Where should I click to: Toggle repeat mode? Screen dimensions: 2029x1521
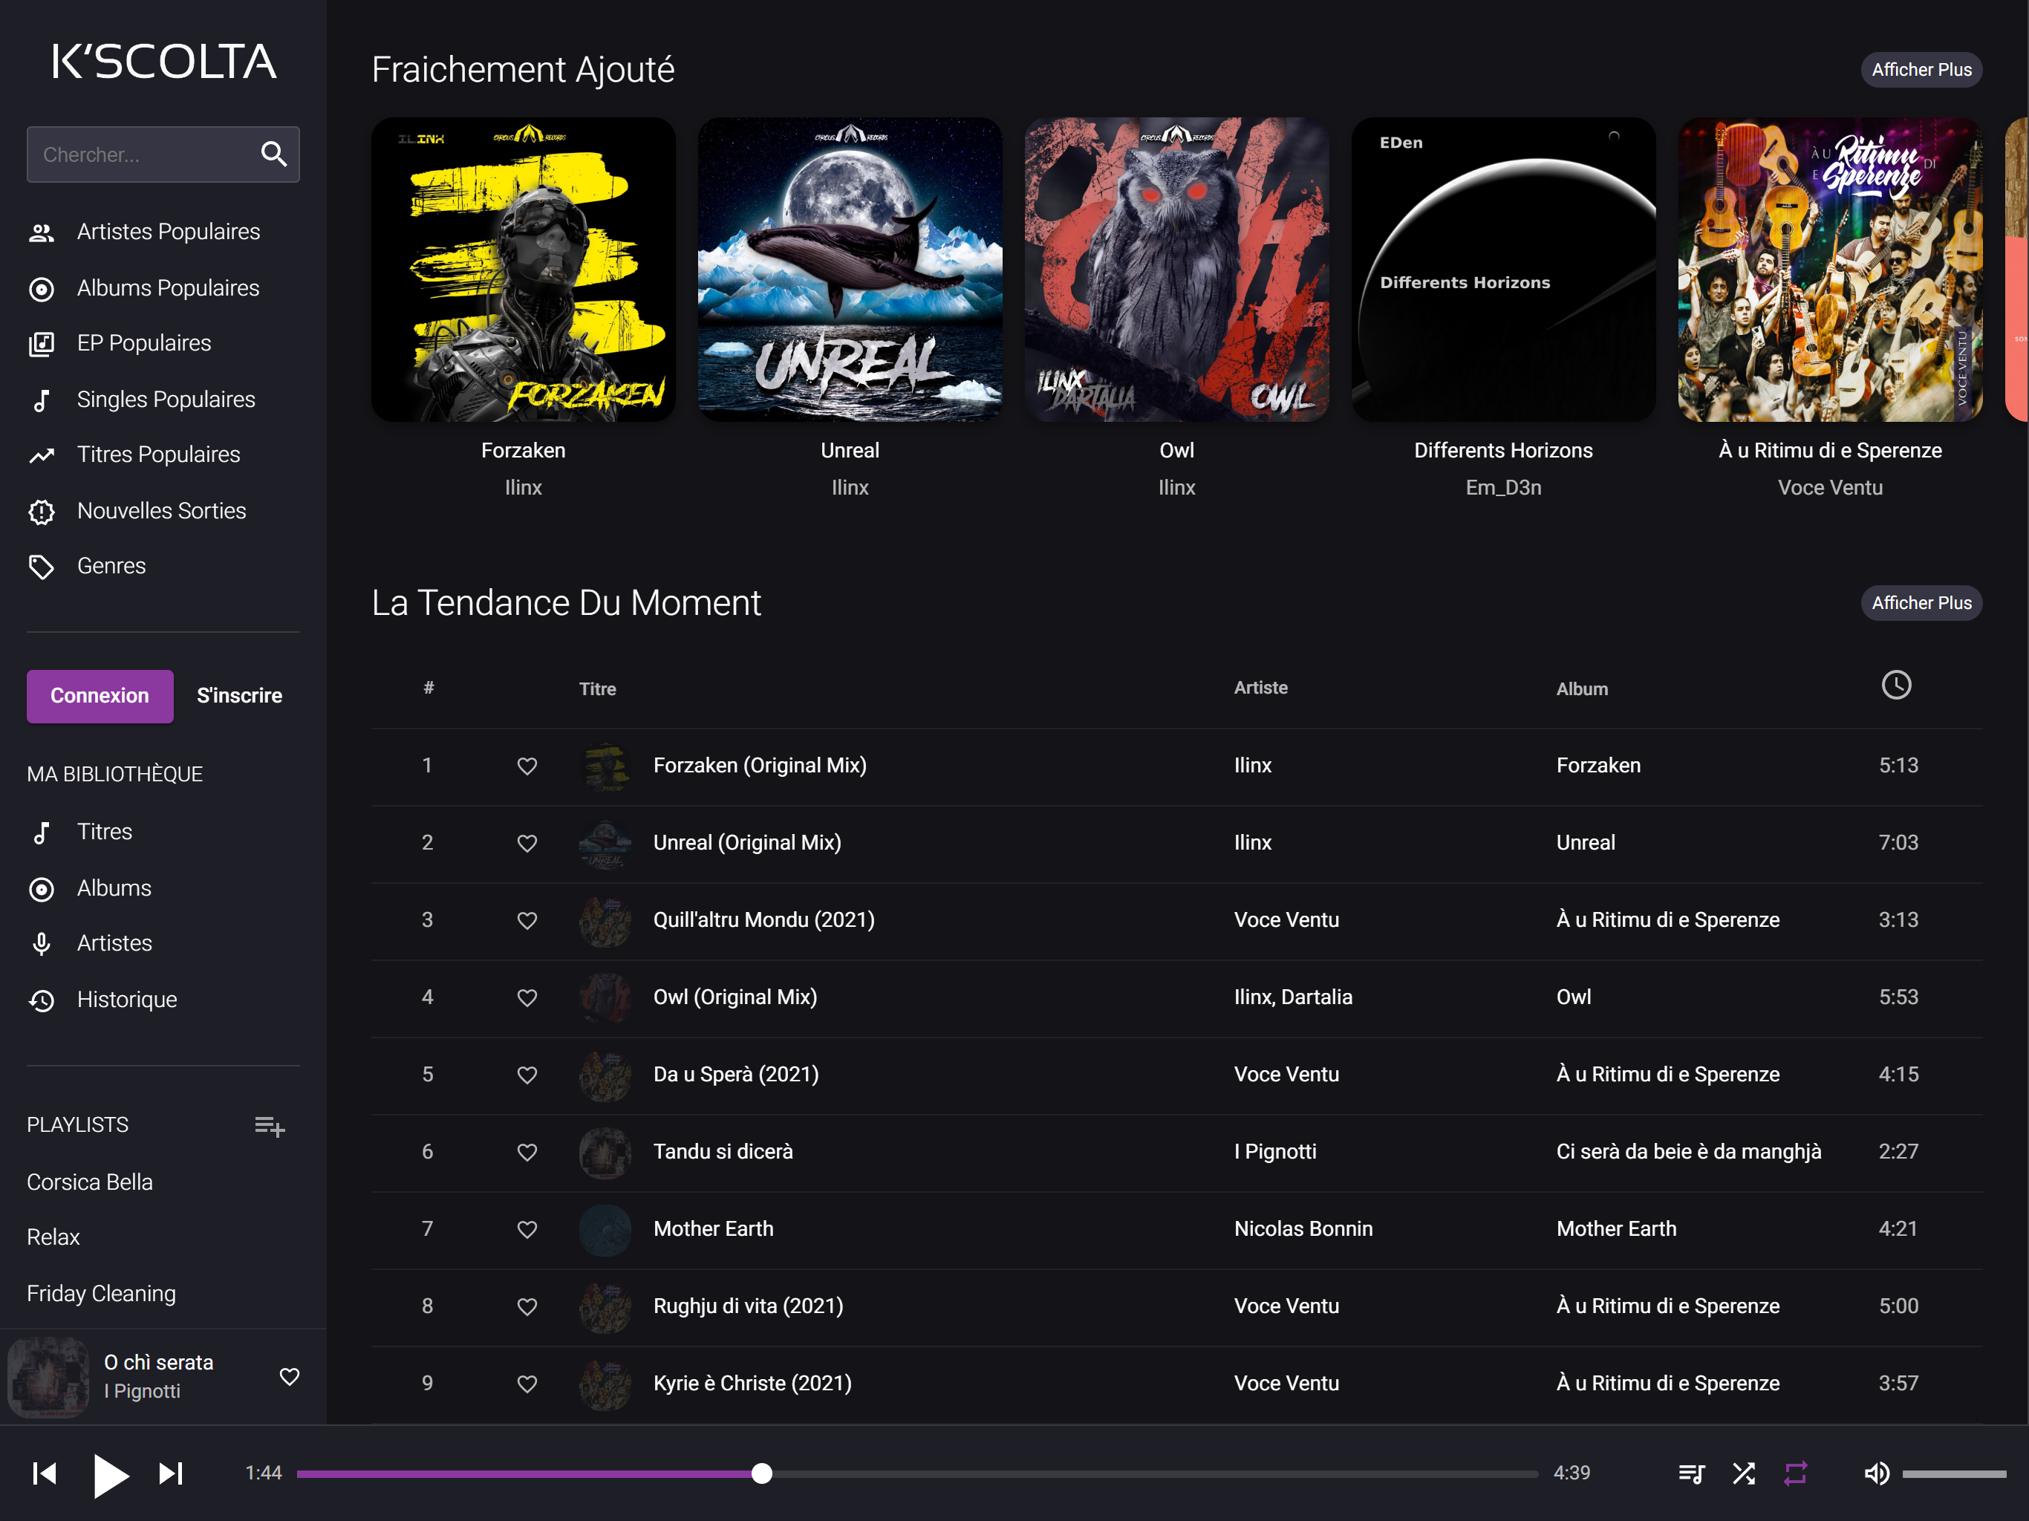[x=1795, y=1474]
